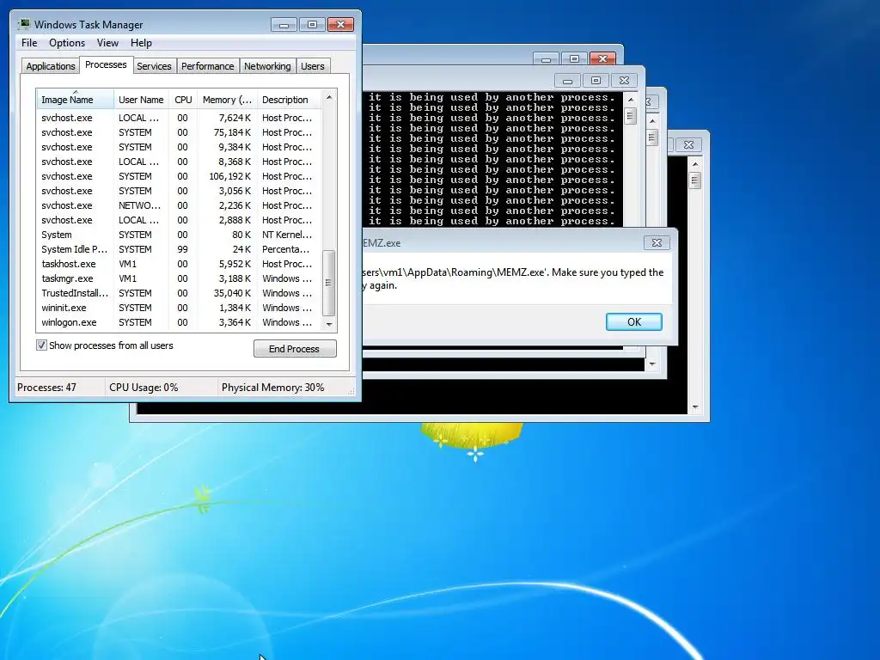Open the Options menu

click(x=67, y=43)
